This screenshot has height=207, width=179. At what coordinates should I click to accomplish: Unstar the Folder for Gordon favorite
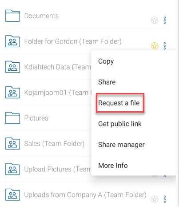(155, 46)
